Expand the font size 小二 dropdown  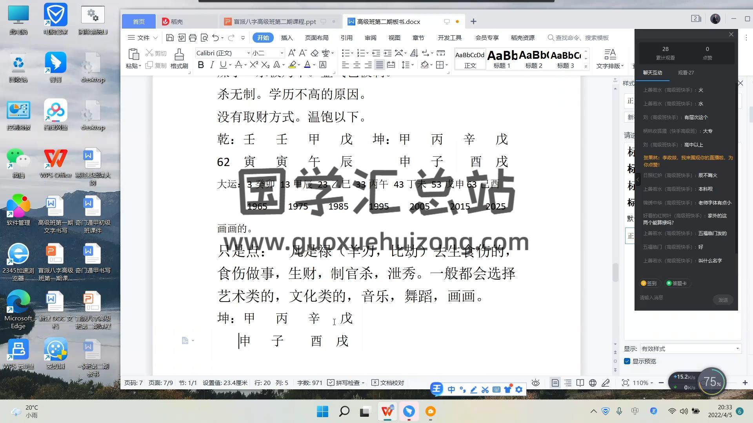tap(282, 53)
